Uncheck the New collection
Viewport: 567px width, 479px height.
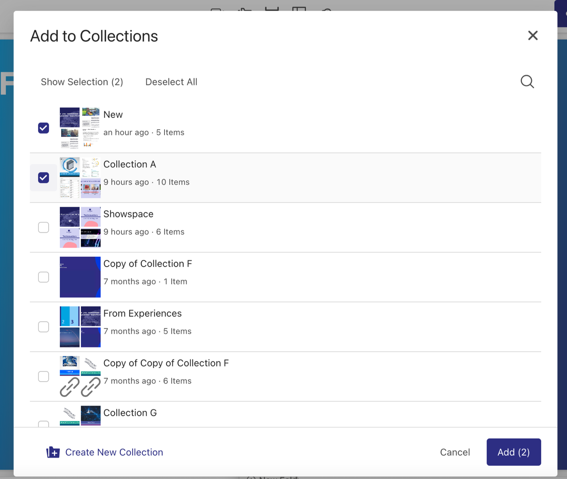click(x=43, y=128)
